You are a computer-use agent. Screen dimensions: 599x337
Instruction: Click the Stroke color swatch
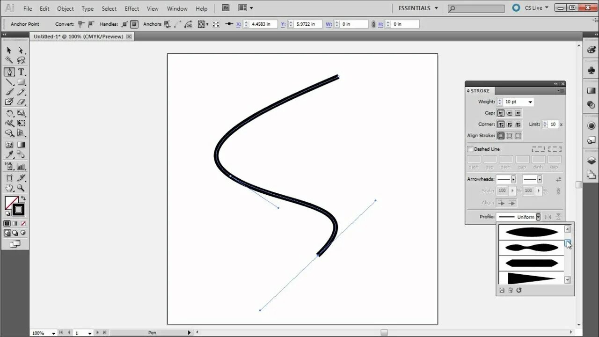(19, 209)
